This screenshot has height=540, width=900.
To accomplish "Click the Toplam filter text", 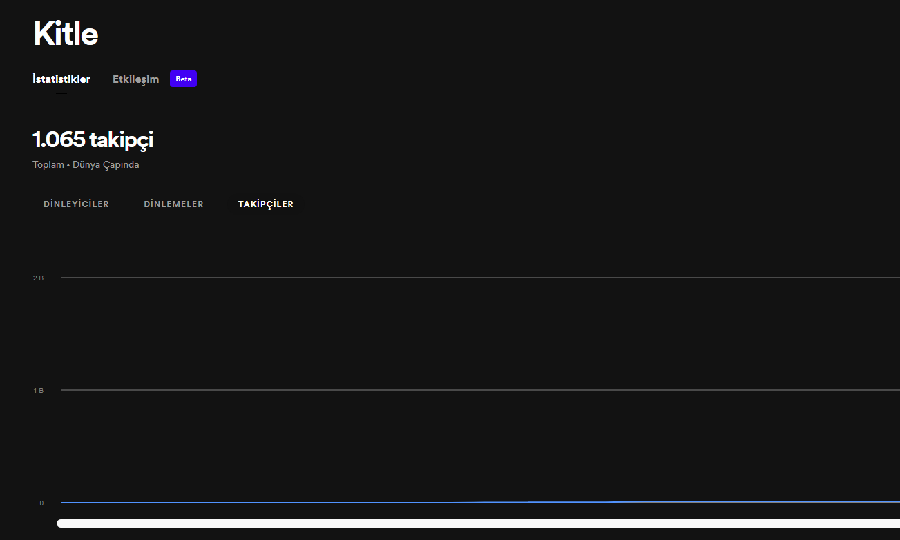I will click(48, 165).
